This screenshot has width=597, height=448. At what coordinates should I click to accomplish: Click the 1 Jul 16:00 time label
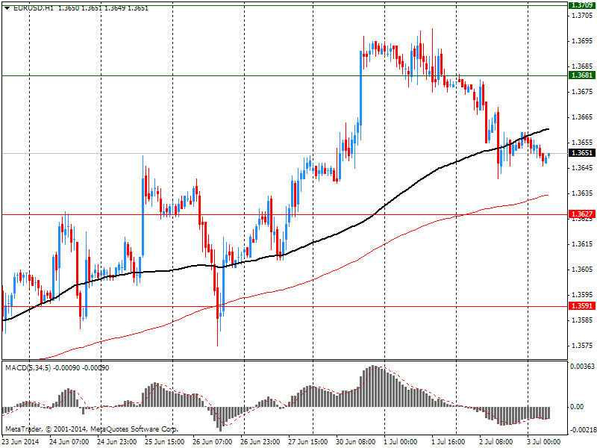pyautogui.click(x=448, y=442)
